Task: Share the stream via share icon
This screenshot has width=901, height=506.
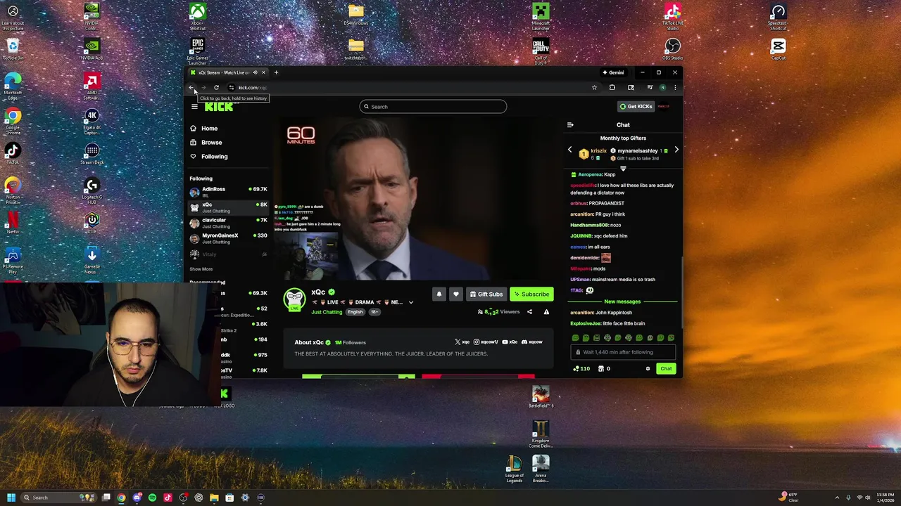Action: (x=529, y=312)
